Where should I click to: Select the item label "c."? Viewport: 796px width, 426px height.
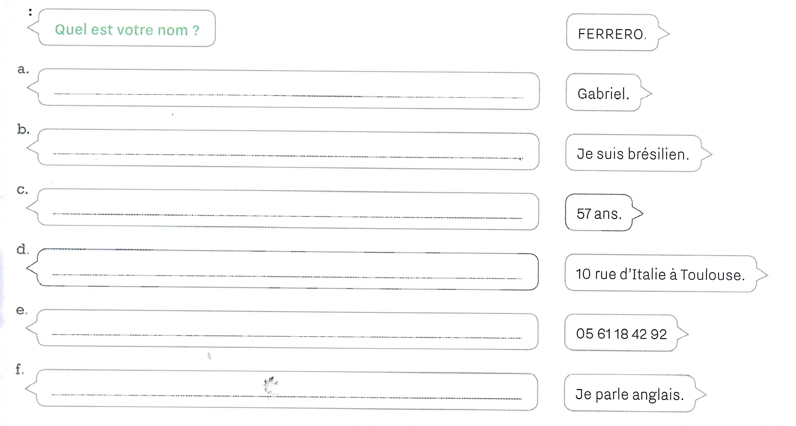[x=22, y=190]
